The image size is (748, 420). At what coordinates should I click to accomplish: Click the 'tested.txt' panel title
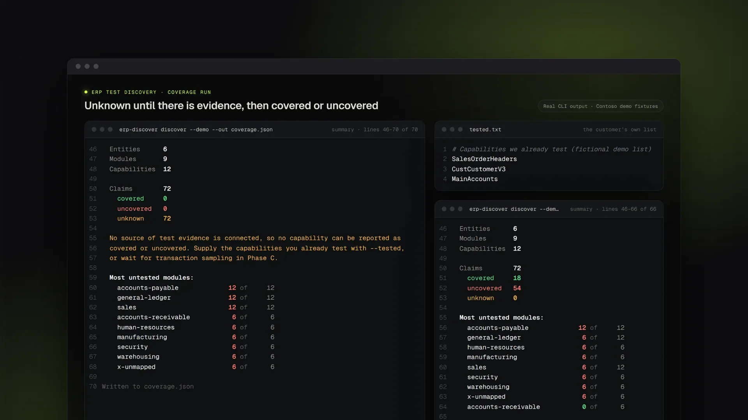tap(485, 129)
